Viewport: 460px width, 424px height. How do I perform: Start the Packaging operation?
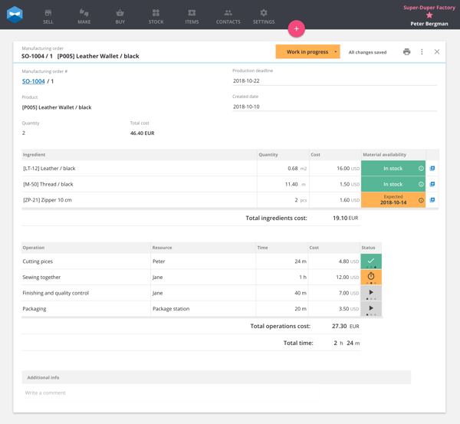[x=371, y=309]
